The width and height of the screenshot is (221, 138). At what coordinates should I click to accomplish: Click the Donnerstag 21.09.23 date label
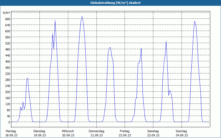[x=96, y=133]
